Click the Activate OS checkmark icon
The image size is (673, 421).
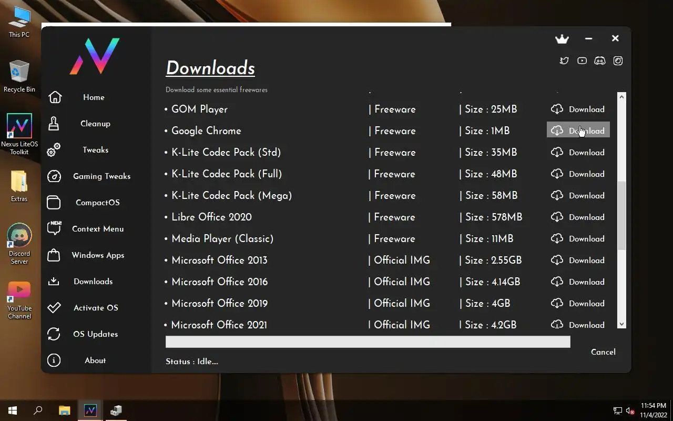tap(54, 308)
